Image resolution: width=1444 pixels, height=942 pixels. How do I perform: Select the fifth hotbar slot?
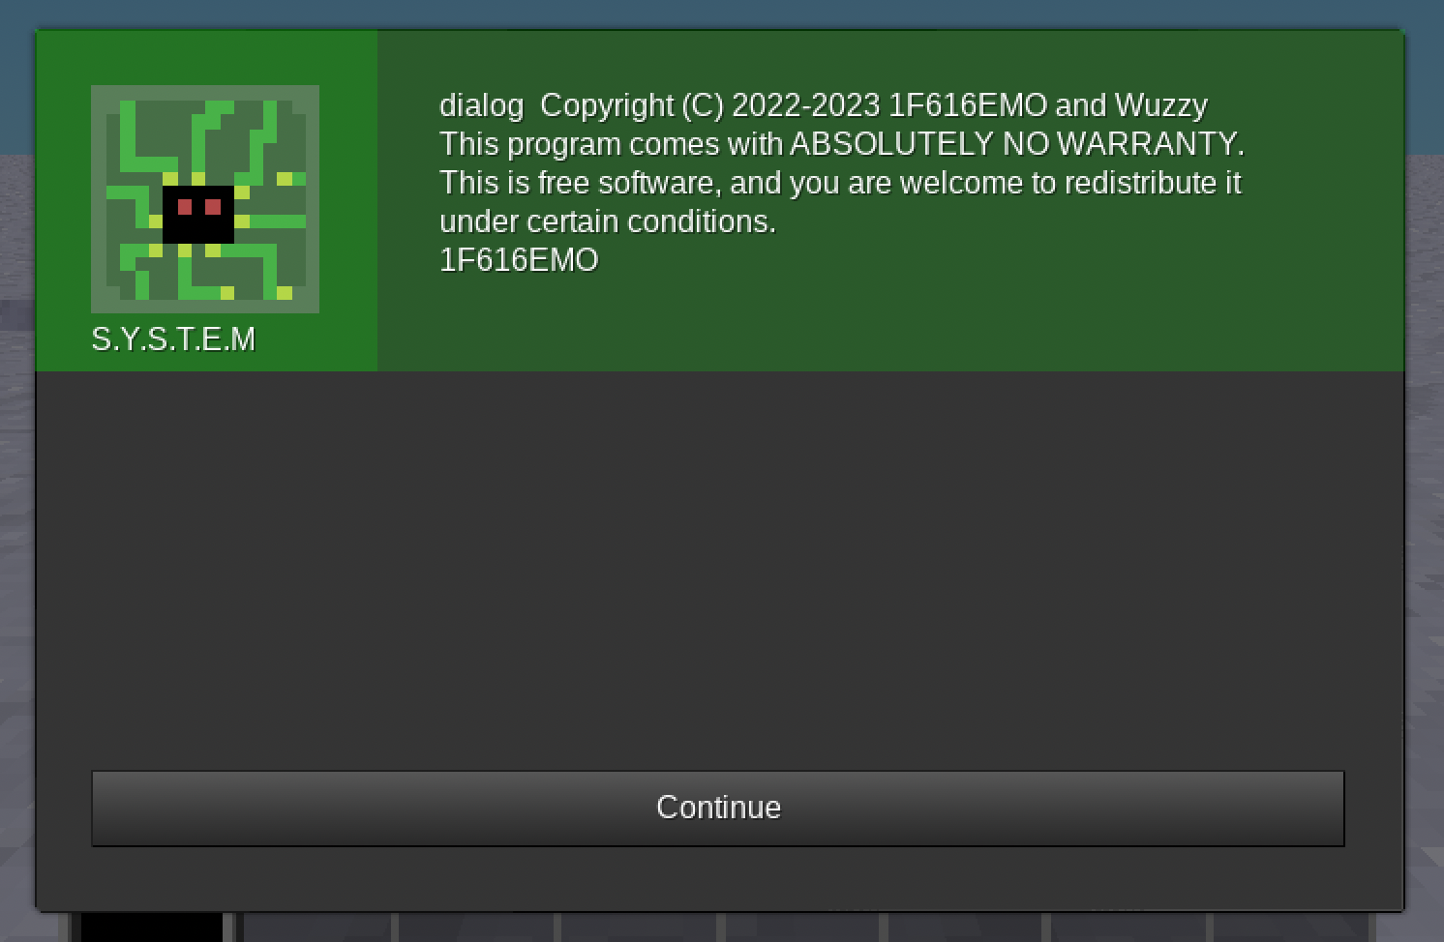pyautogui.click(x=801, y=927)
